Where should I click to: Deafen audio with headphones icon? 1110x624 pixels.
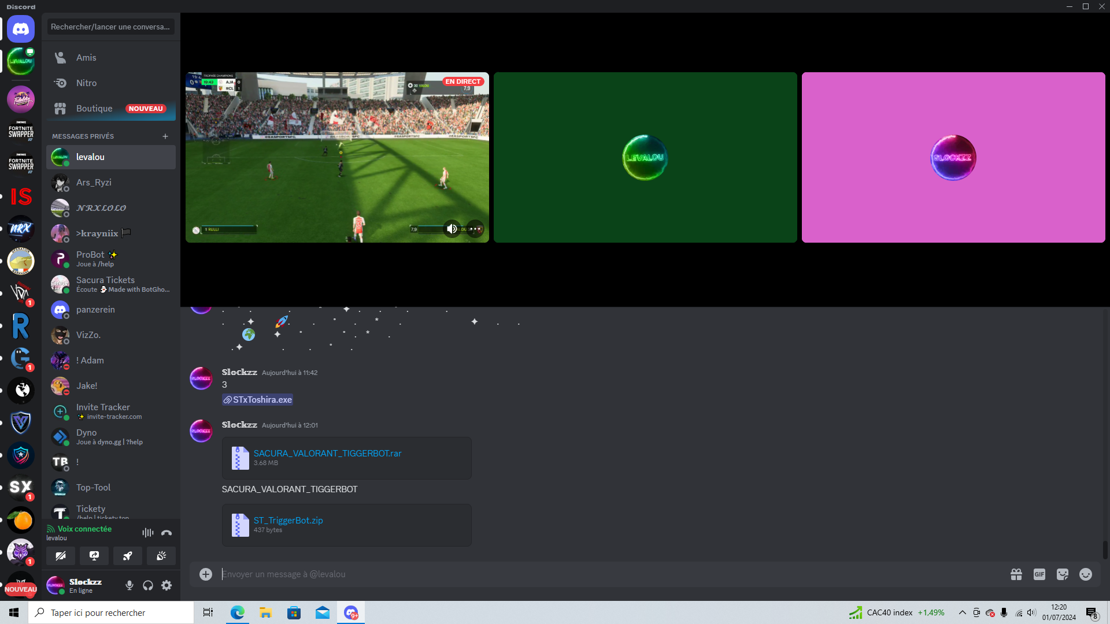pyautogui.click(x=148, y=585)
